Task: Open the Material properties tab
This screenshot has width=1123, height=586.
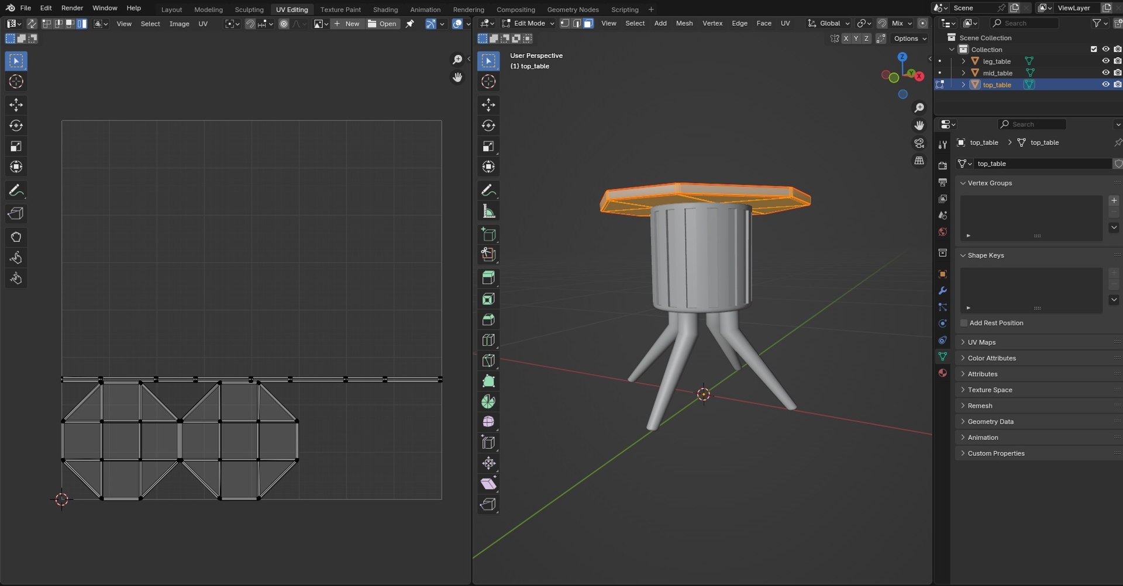Action: click(942, 373)
